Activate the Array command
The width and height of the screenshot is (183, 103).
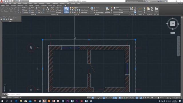pos(38,12)
